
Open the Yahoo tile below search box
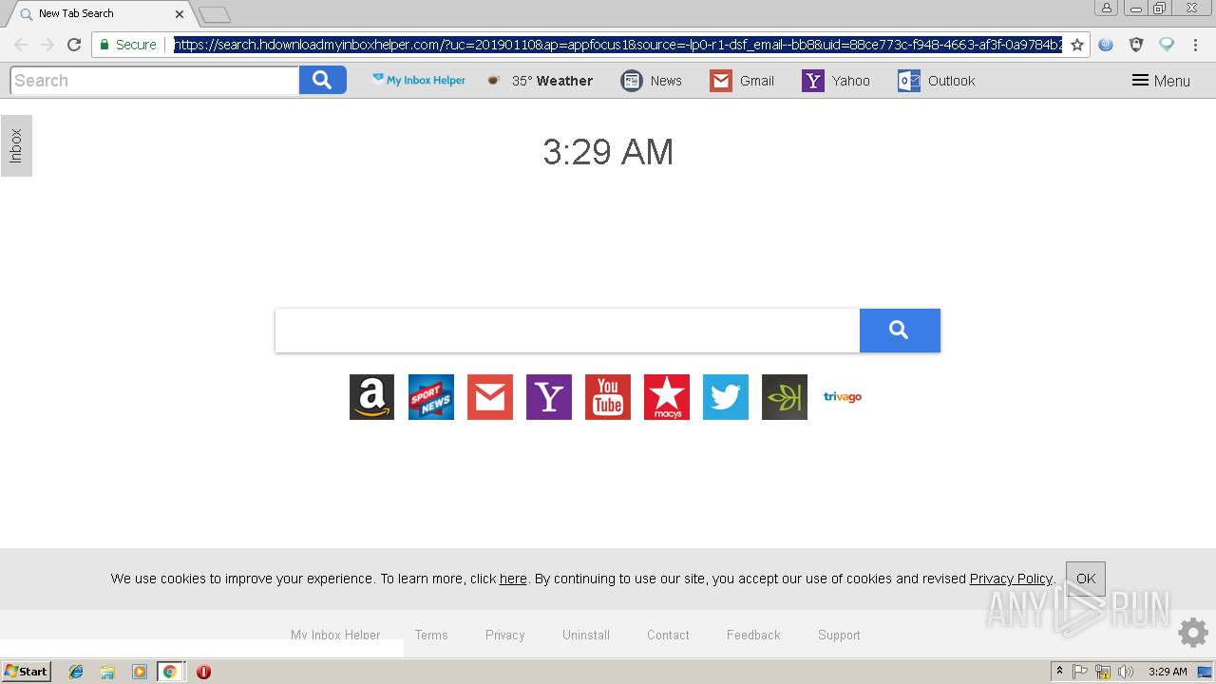(x=548, y=397)
